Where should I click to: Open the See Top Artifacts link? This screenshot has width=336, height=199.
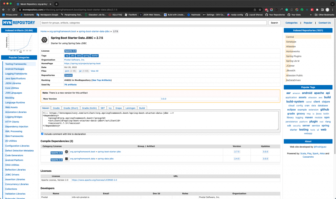(102, 80)
